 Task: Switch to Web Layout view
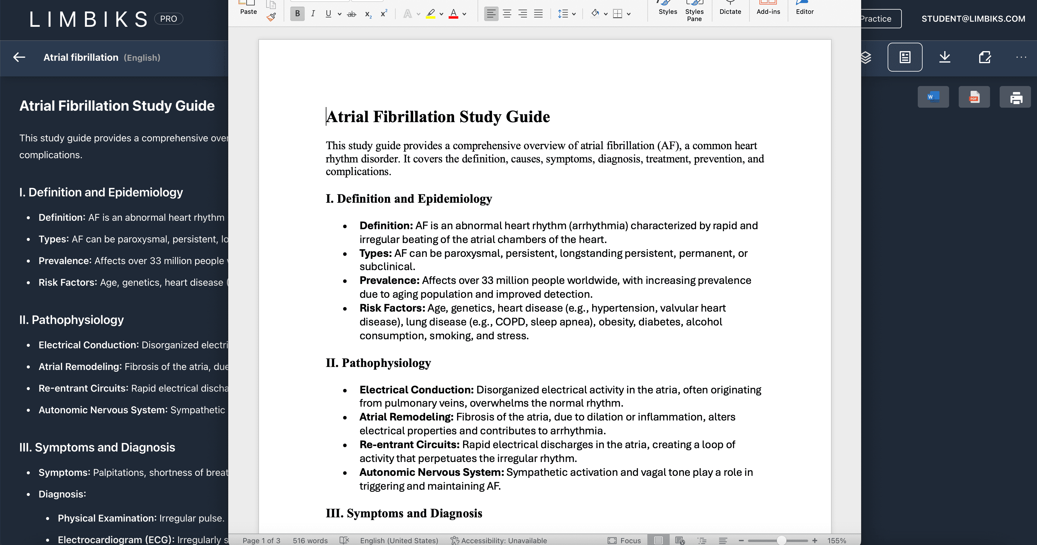click(680, 540)
